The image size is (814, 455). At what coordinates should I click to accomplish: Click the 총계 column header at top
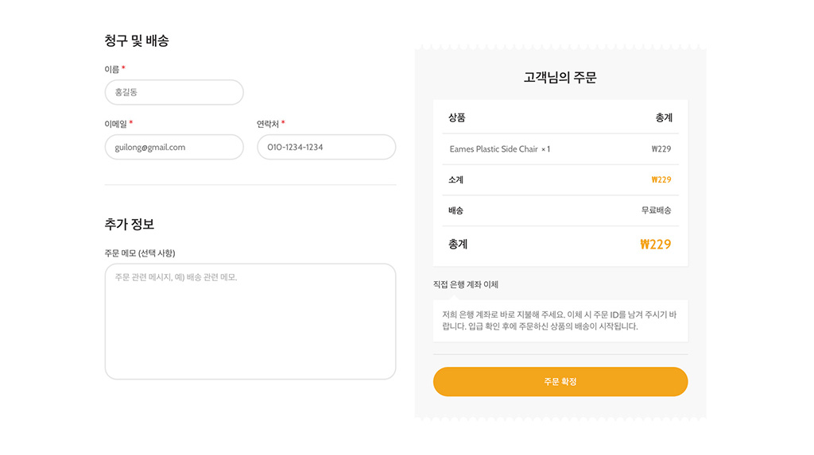click(664, 118)
